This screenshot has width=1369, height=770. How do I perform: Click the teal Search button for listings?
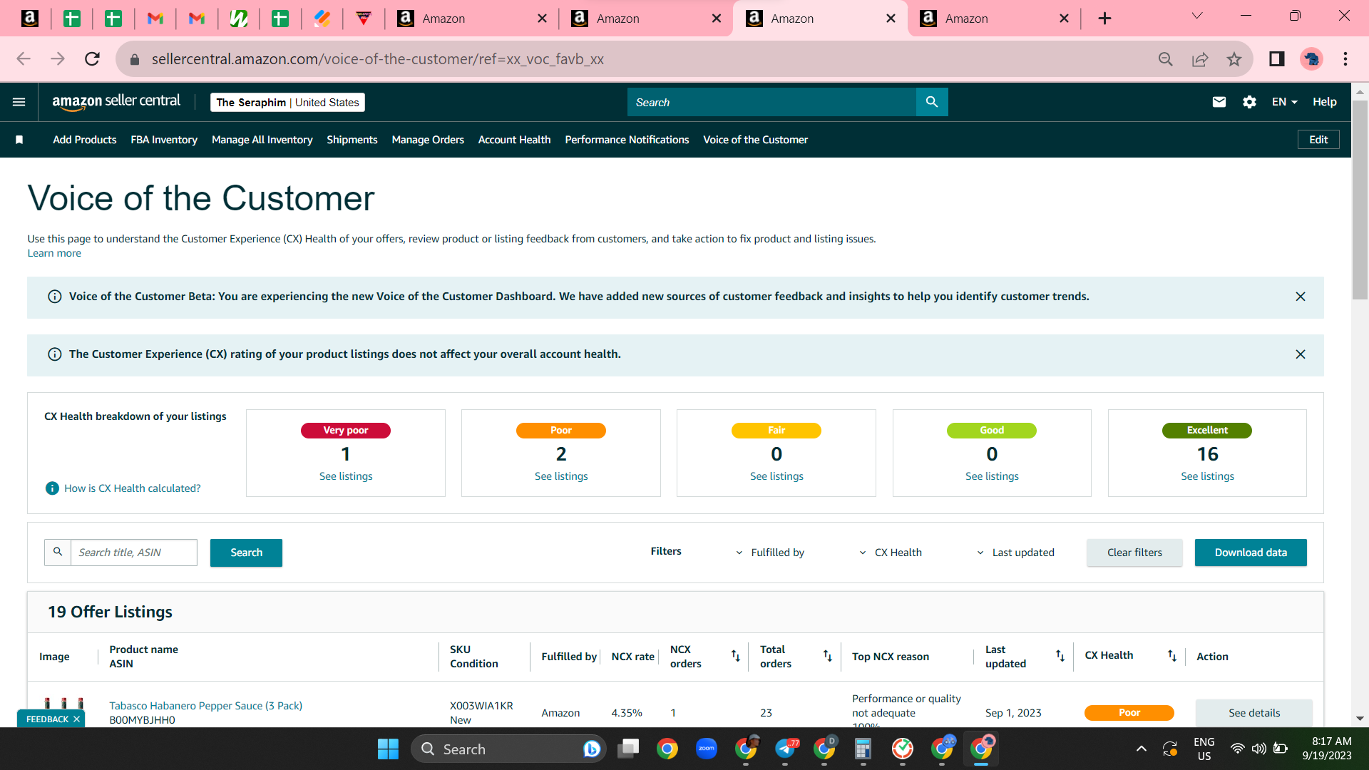click(246, 553)
